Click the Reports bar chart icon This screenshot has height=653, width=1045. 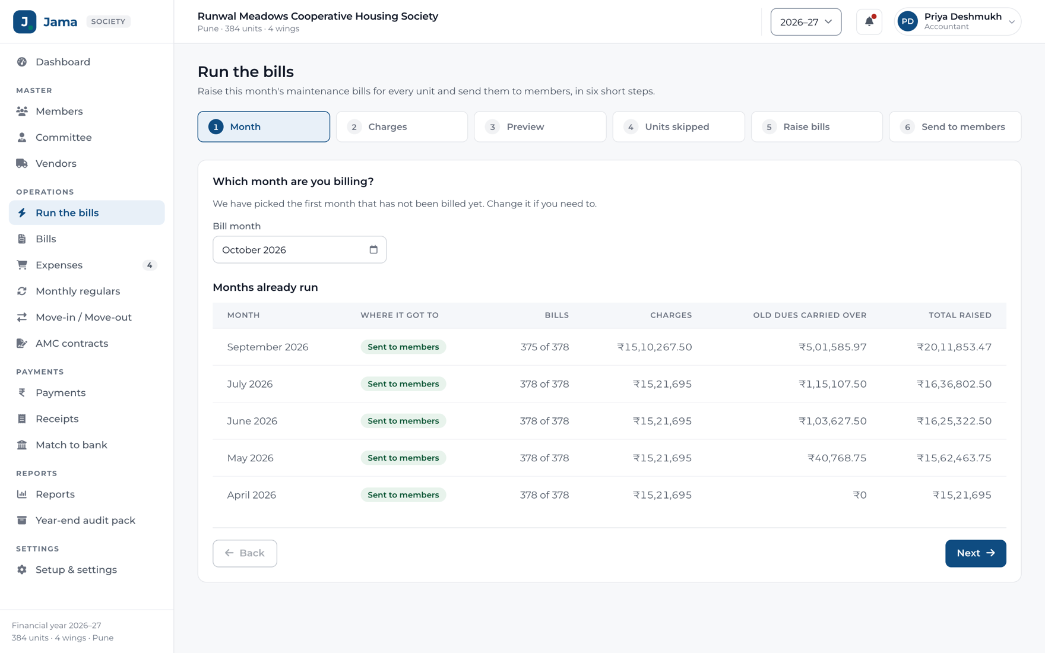click(x=22, y=494)
